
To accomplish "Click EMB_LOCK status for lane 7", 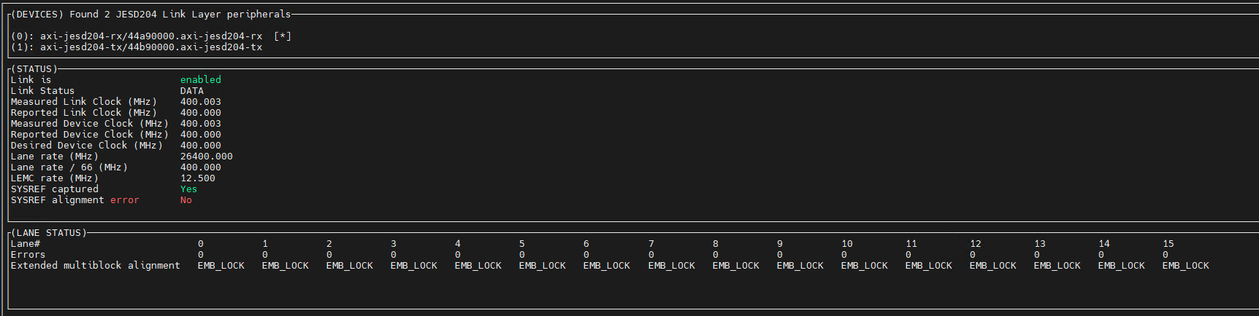I will click(671, 266).
